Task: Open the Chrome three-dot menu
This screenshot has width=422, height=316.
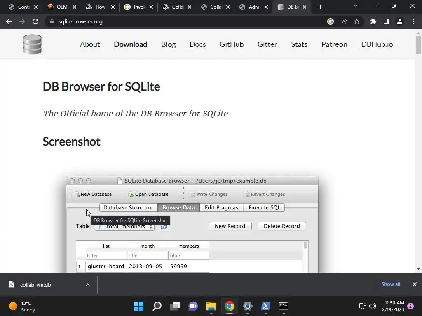Action: click(413, 21)
